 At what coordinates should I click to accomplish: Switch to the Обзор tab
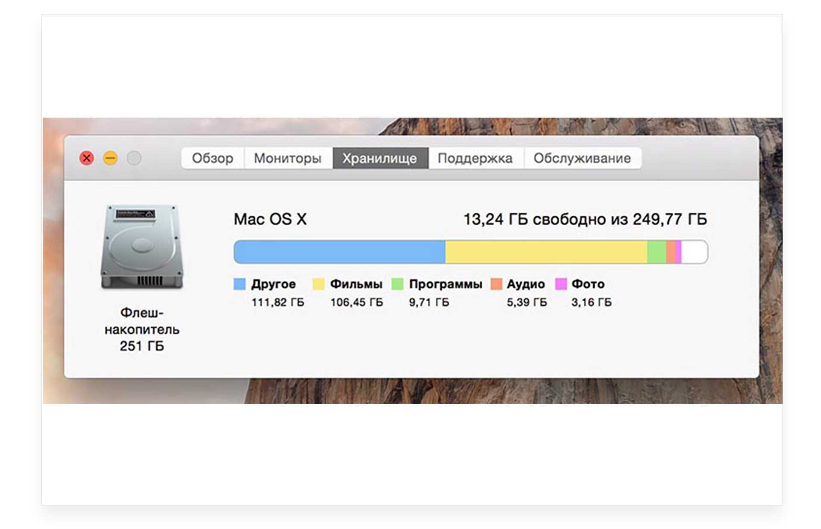213,158
